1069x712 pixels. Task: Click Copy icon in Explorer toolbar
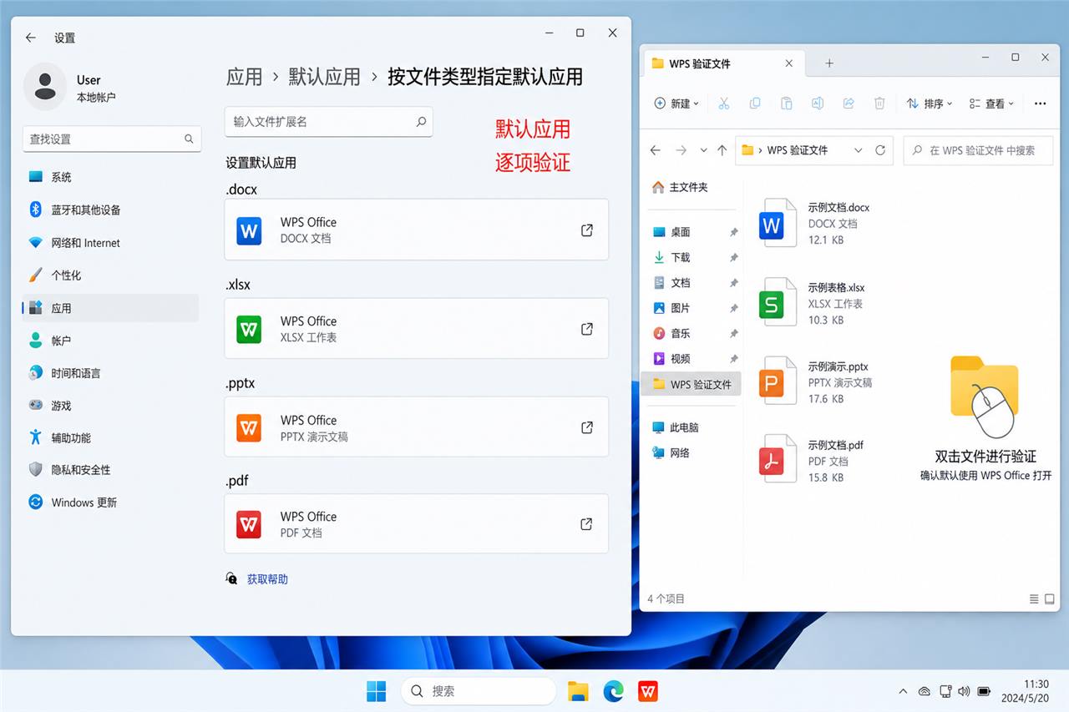[755, 104]
